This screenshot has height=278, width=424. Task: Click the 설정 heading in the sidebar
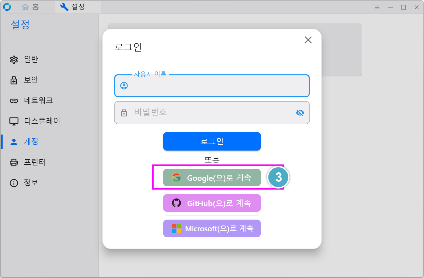click(20, 25)
